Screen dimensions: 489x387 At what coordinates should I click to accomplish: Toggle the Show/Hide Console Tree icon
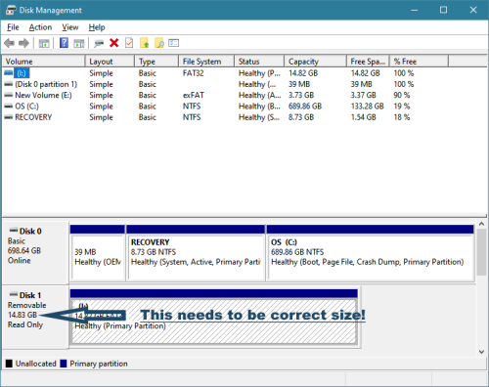click(44, 43)
